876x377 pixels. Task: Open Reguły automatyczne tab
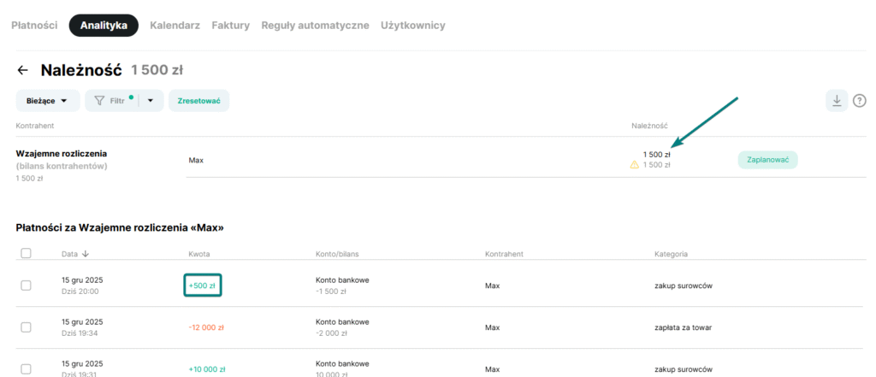tap(315, 26)
